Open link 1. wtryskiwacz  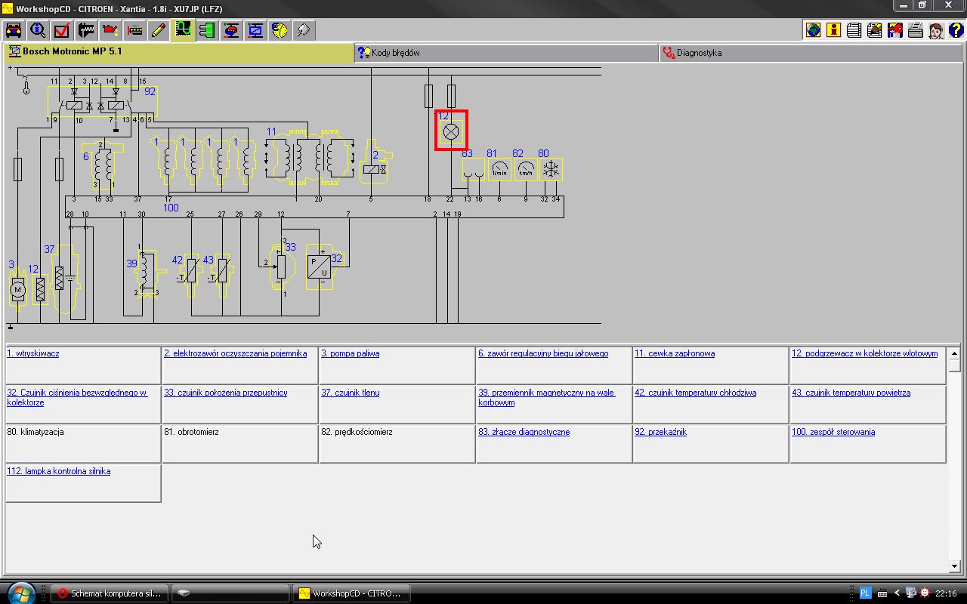click(33, 353)
